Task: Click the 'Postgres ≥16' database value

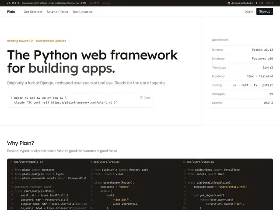Action: (x=262, y=58)
